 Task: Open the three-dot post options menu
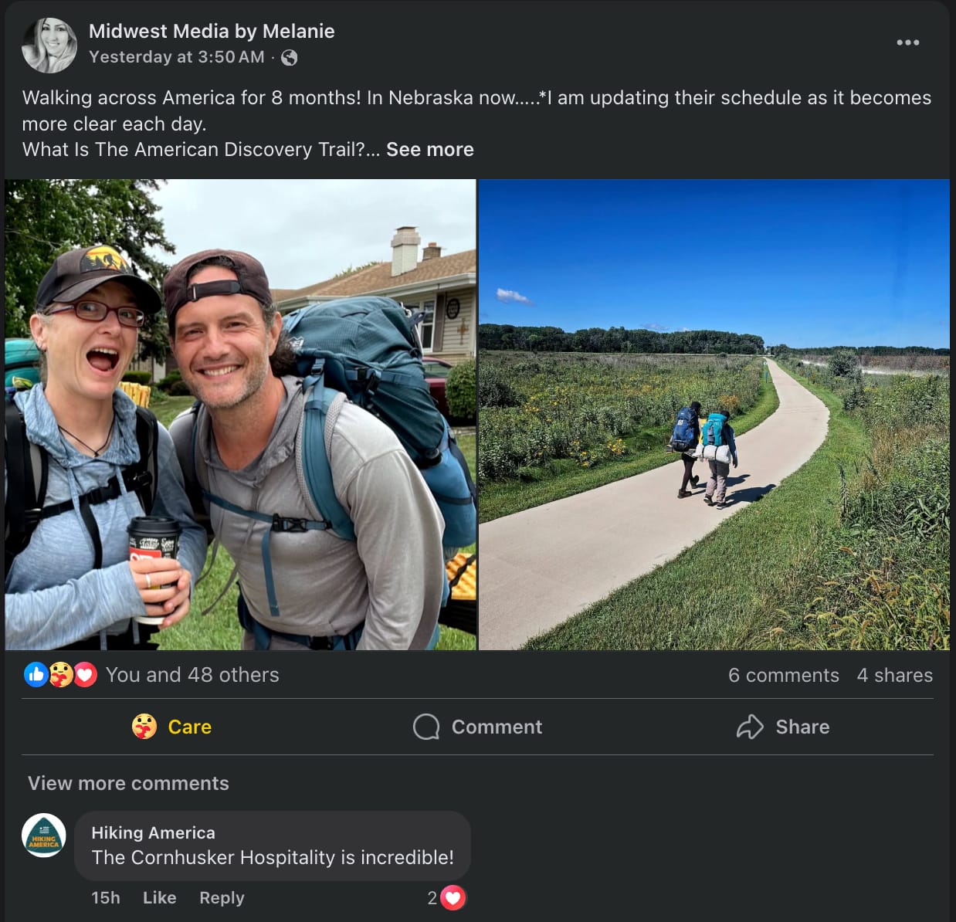907,42
